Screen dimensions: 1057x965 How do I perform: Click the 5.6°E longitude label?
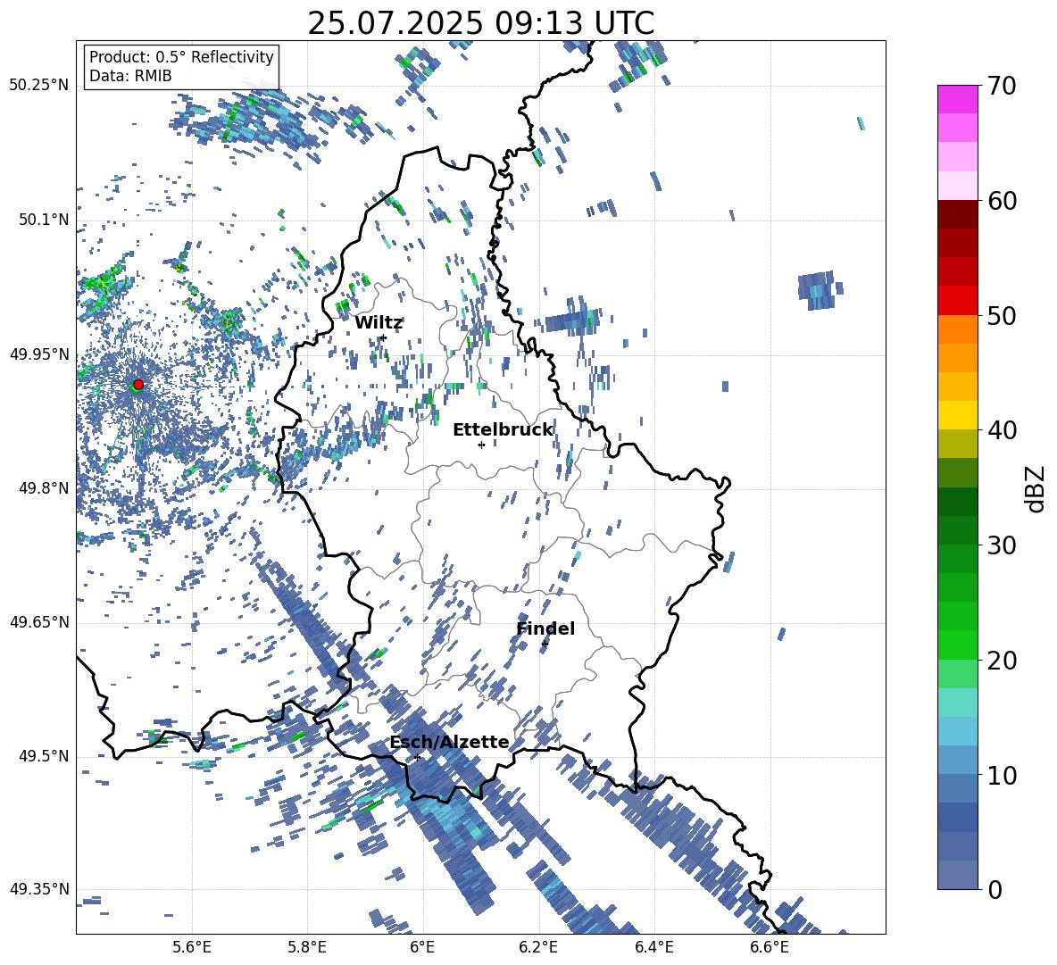pos(192,947)
